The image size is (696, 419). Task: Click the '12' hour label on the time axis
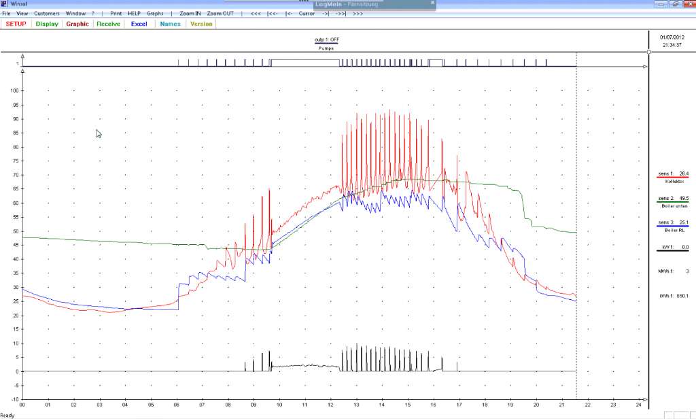pos(330,405)
